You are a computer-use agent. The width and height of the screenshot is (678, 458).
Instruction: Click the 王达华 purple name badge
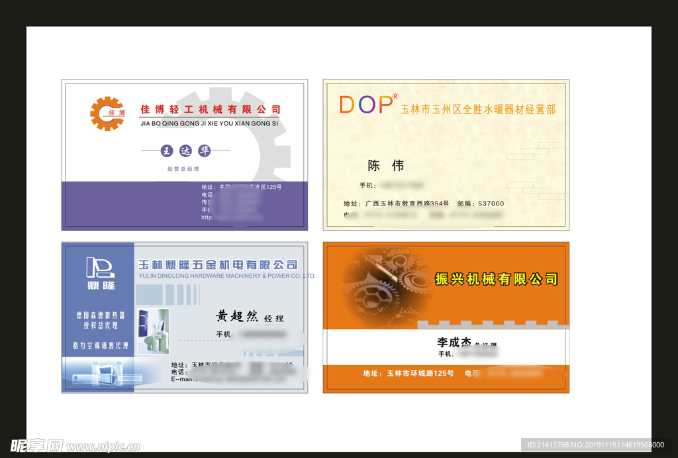tap(185, 150)
